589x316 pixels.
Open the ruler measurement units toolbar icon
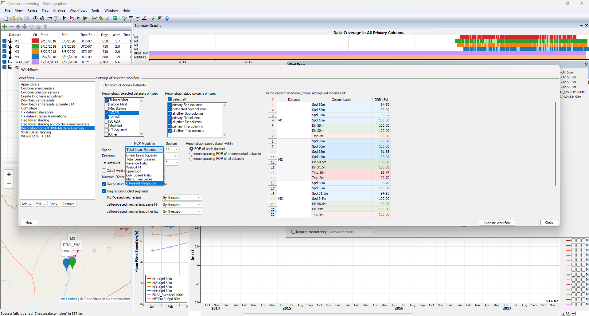49,18
